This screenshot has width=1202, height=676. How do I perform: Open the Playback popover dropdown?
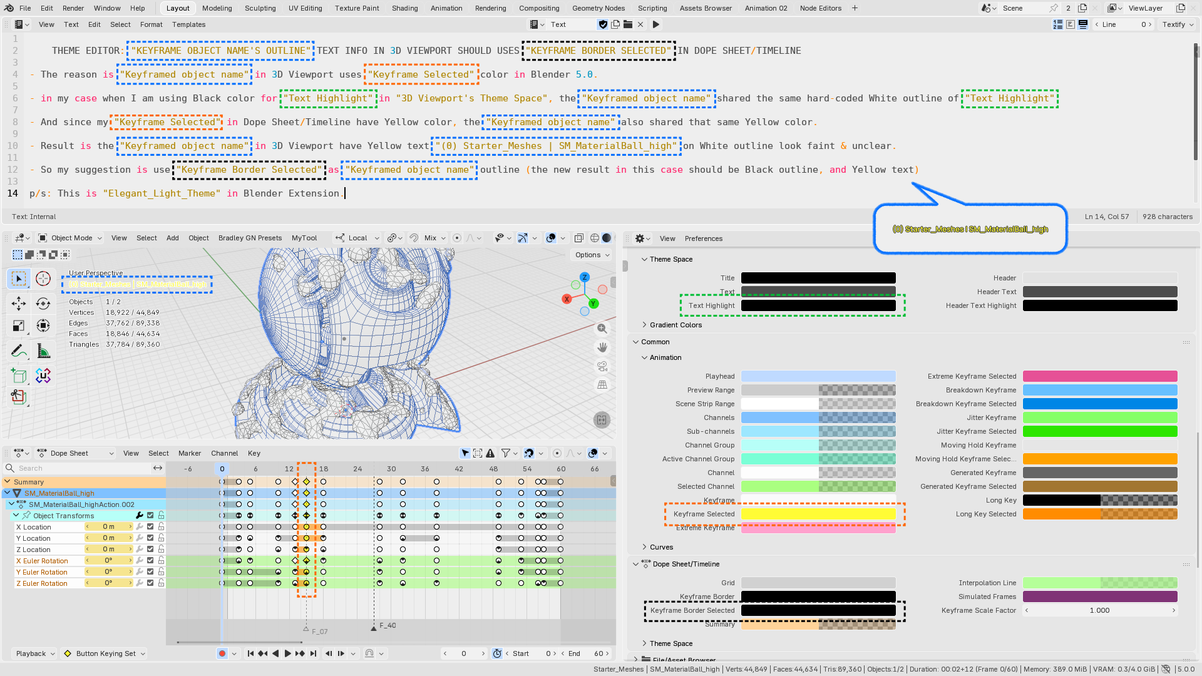[35, 653]
